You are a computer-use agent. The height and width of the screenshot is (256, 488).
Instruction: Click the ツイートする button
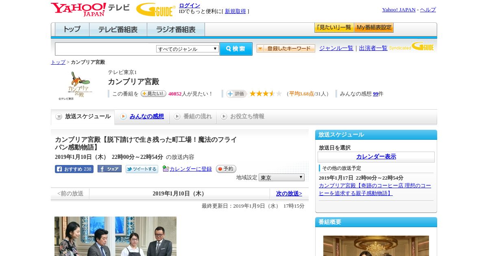tap(142, 169)
